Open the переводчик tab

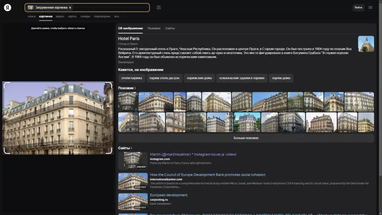[x=102, y=16]
